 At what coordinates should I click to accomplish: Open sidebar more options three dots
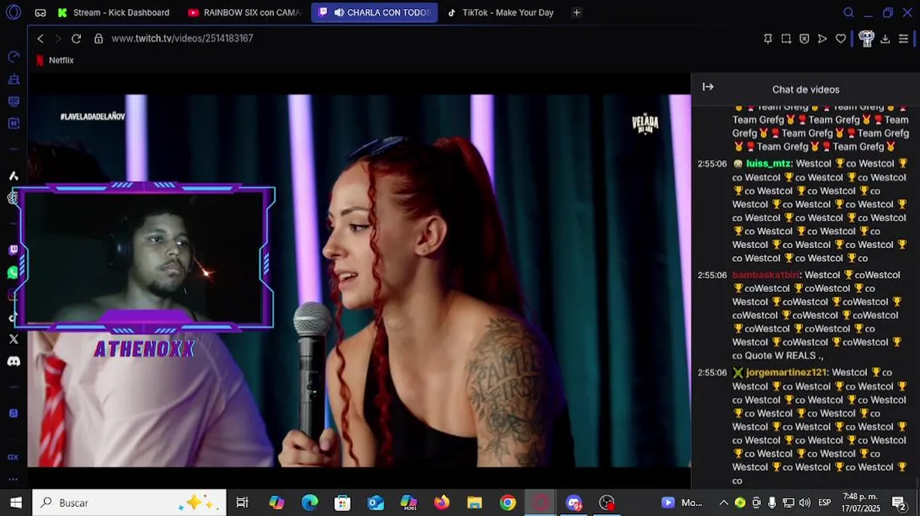click(14, 479)
